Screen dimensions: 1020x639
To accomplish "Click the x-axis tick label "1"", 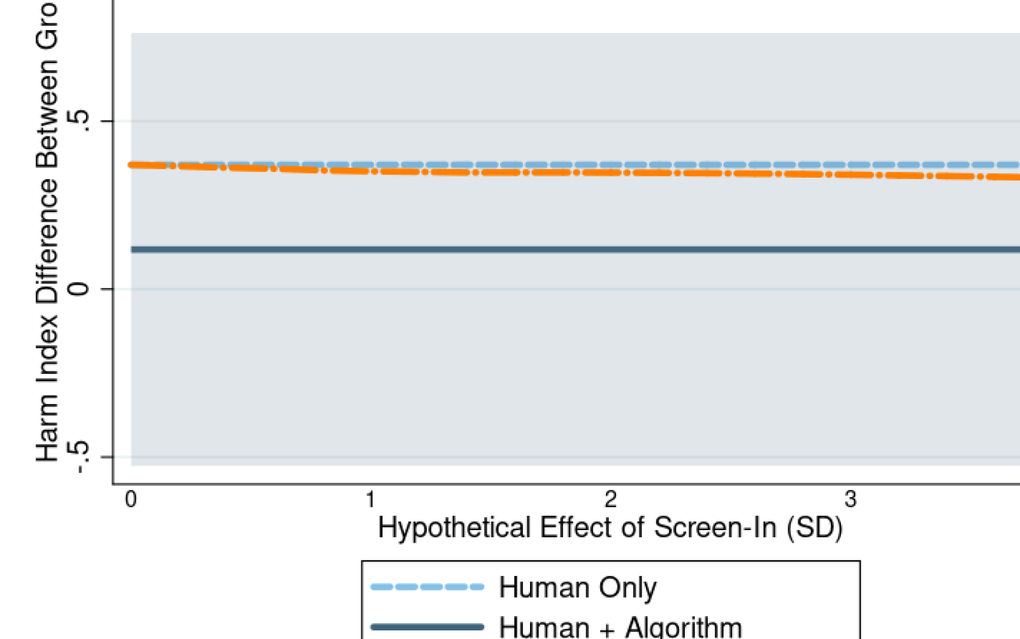I will coord(371,500).
